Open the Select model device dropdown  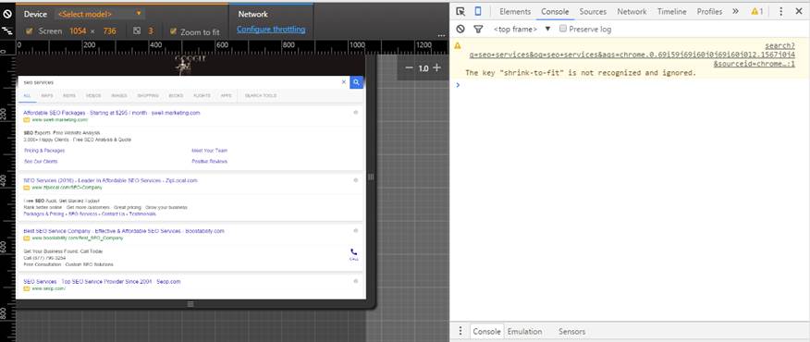[100, 14]
